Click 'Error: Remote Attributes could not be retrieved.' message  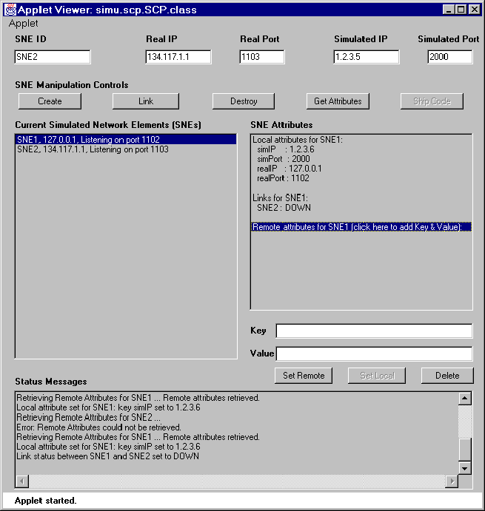(x=98, y=427)
